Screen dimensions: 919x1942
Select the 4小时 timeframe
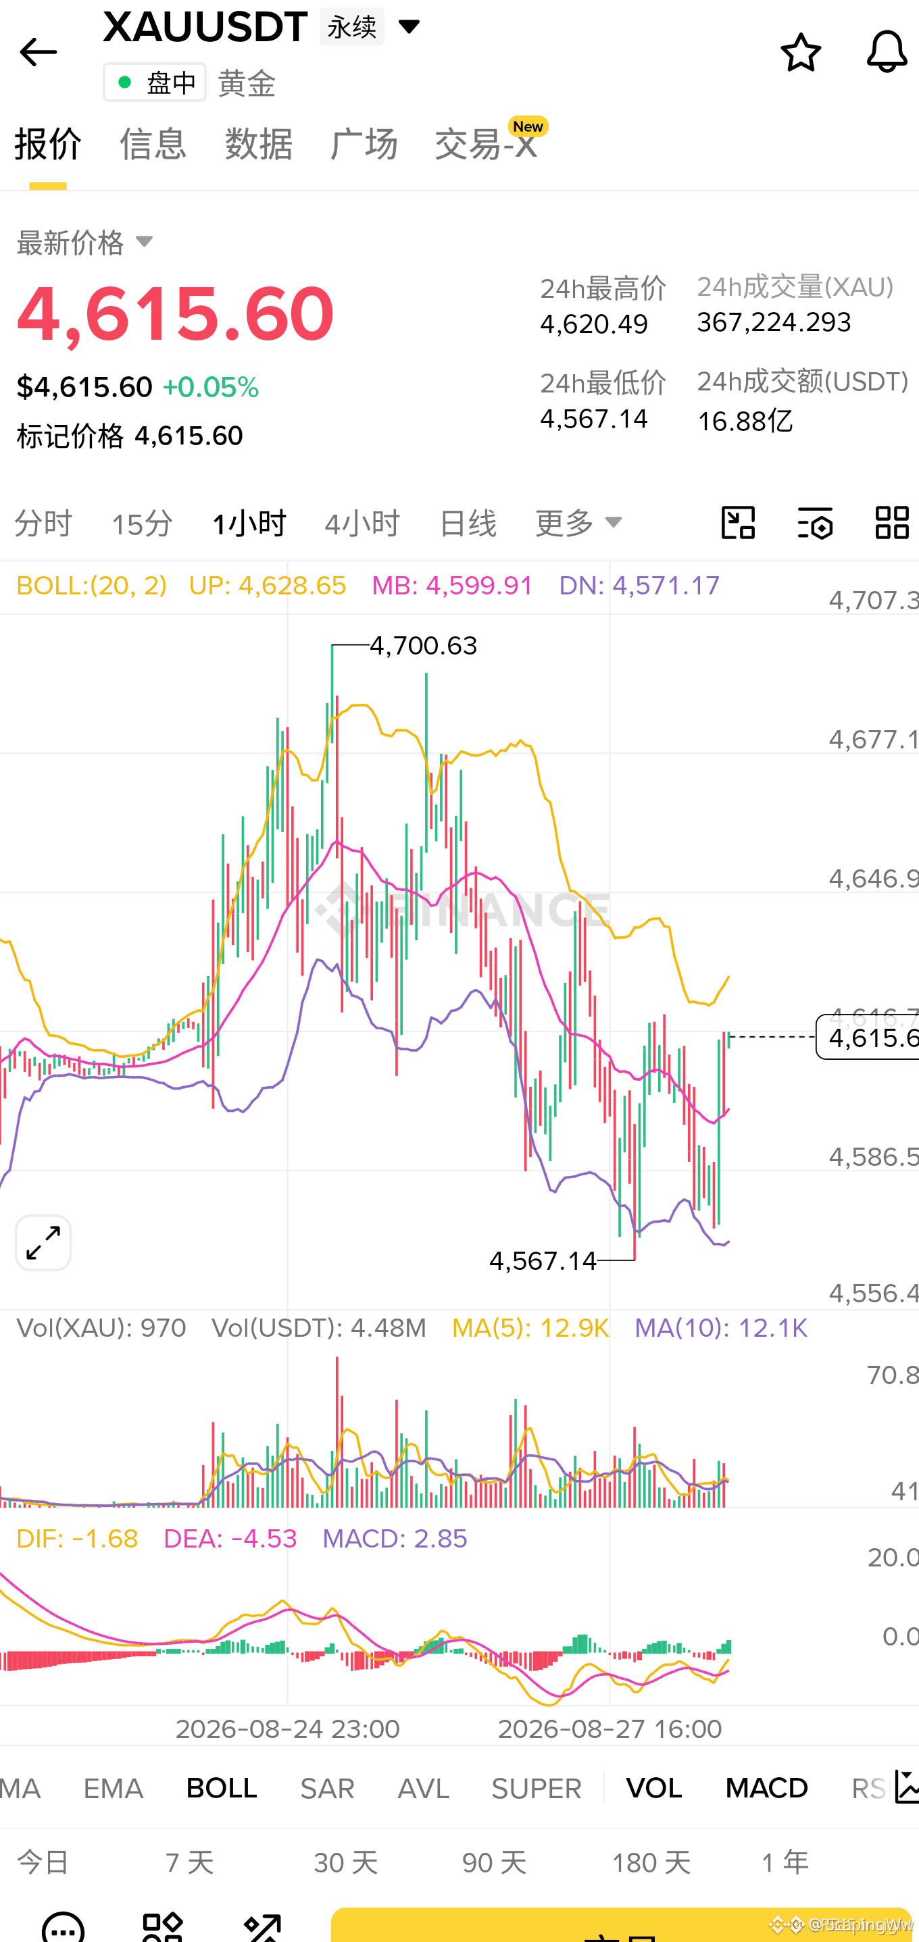pos(363,523)
